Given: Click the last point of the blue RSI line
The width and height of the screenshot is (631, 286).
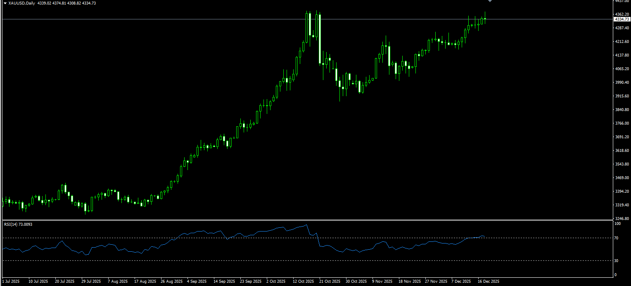Looking at the screenshot, I should point(485,236).
